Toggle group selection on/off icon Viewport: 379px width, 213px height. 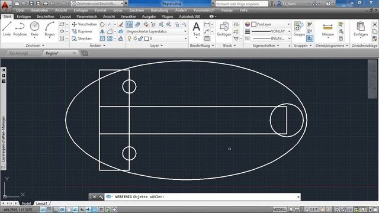click(310, 38)
